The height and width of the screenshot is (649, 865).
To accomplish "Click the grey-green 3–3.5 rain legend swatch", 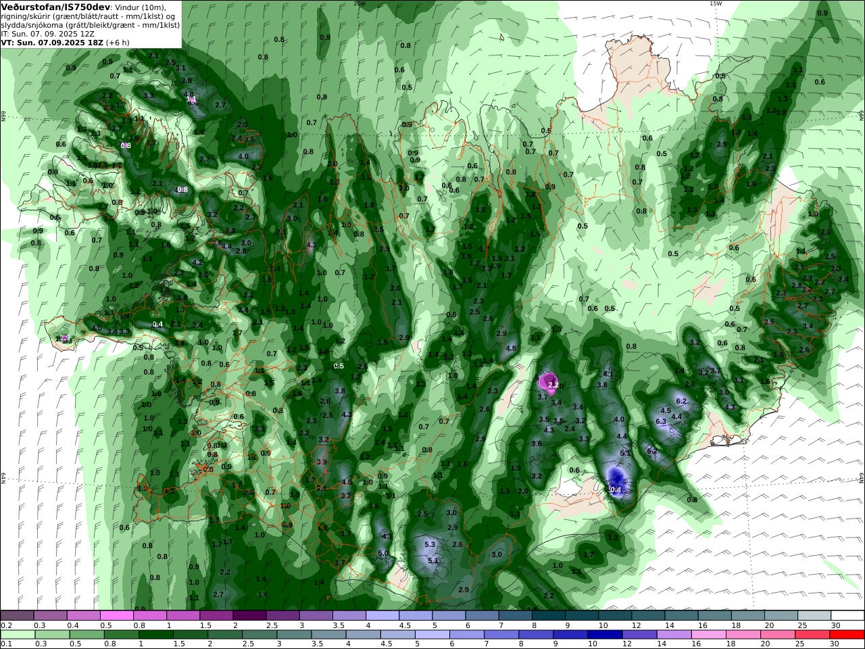I will (x=293, y=635).
